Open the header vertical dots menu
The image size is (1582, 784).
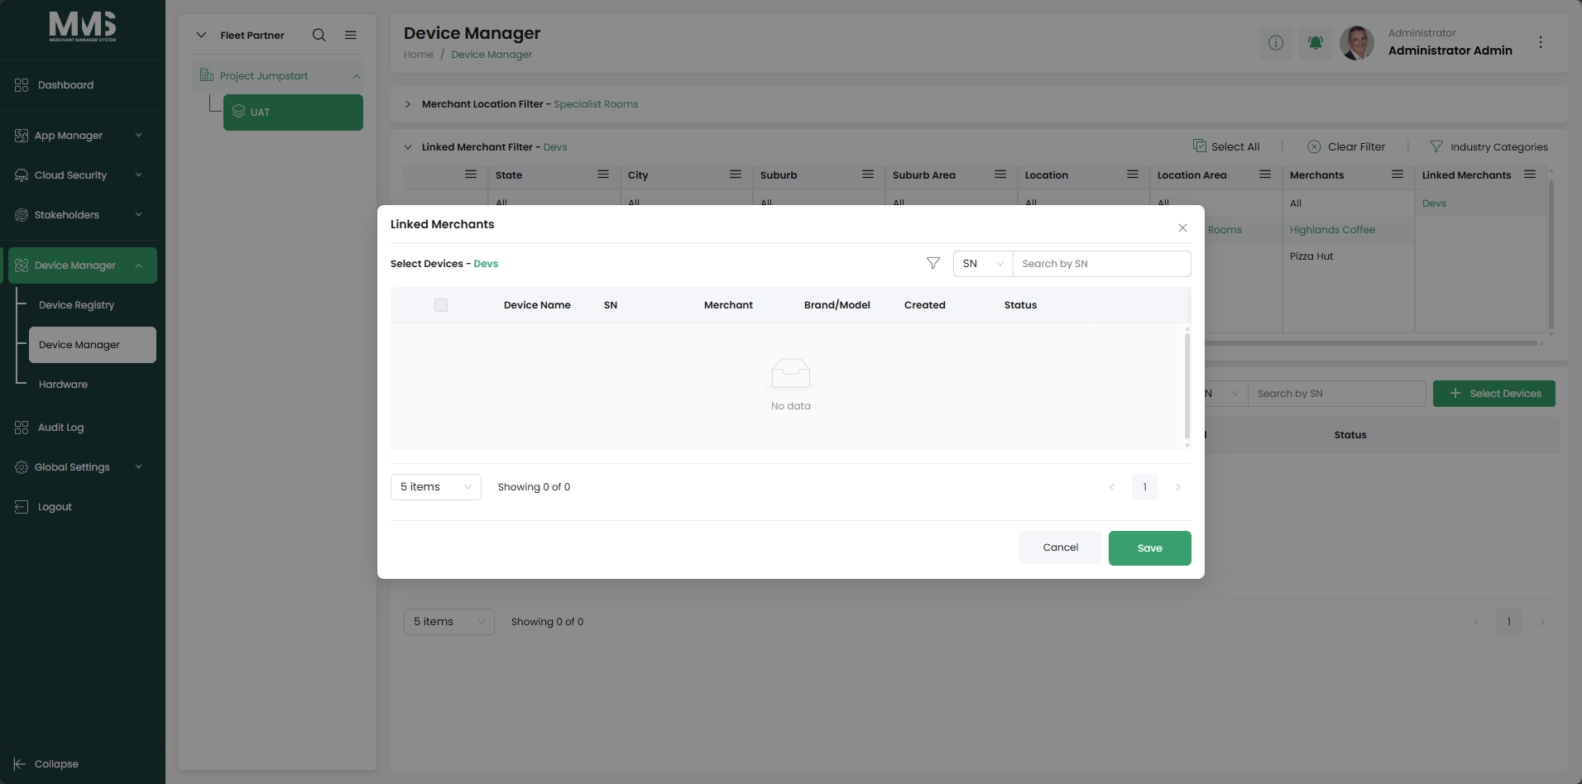(1540, 42)
